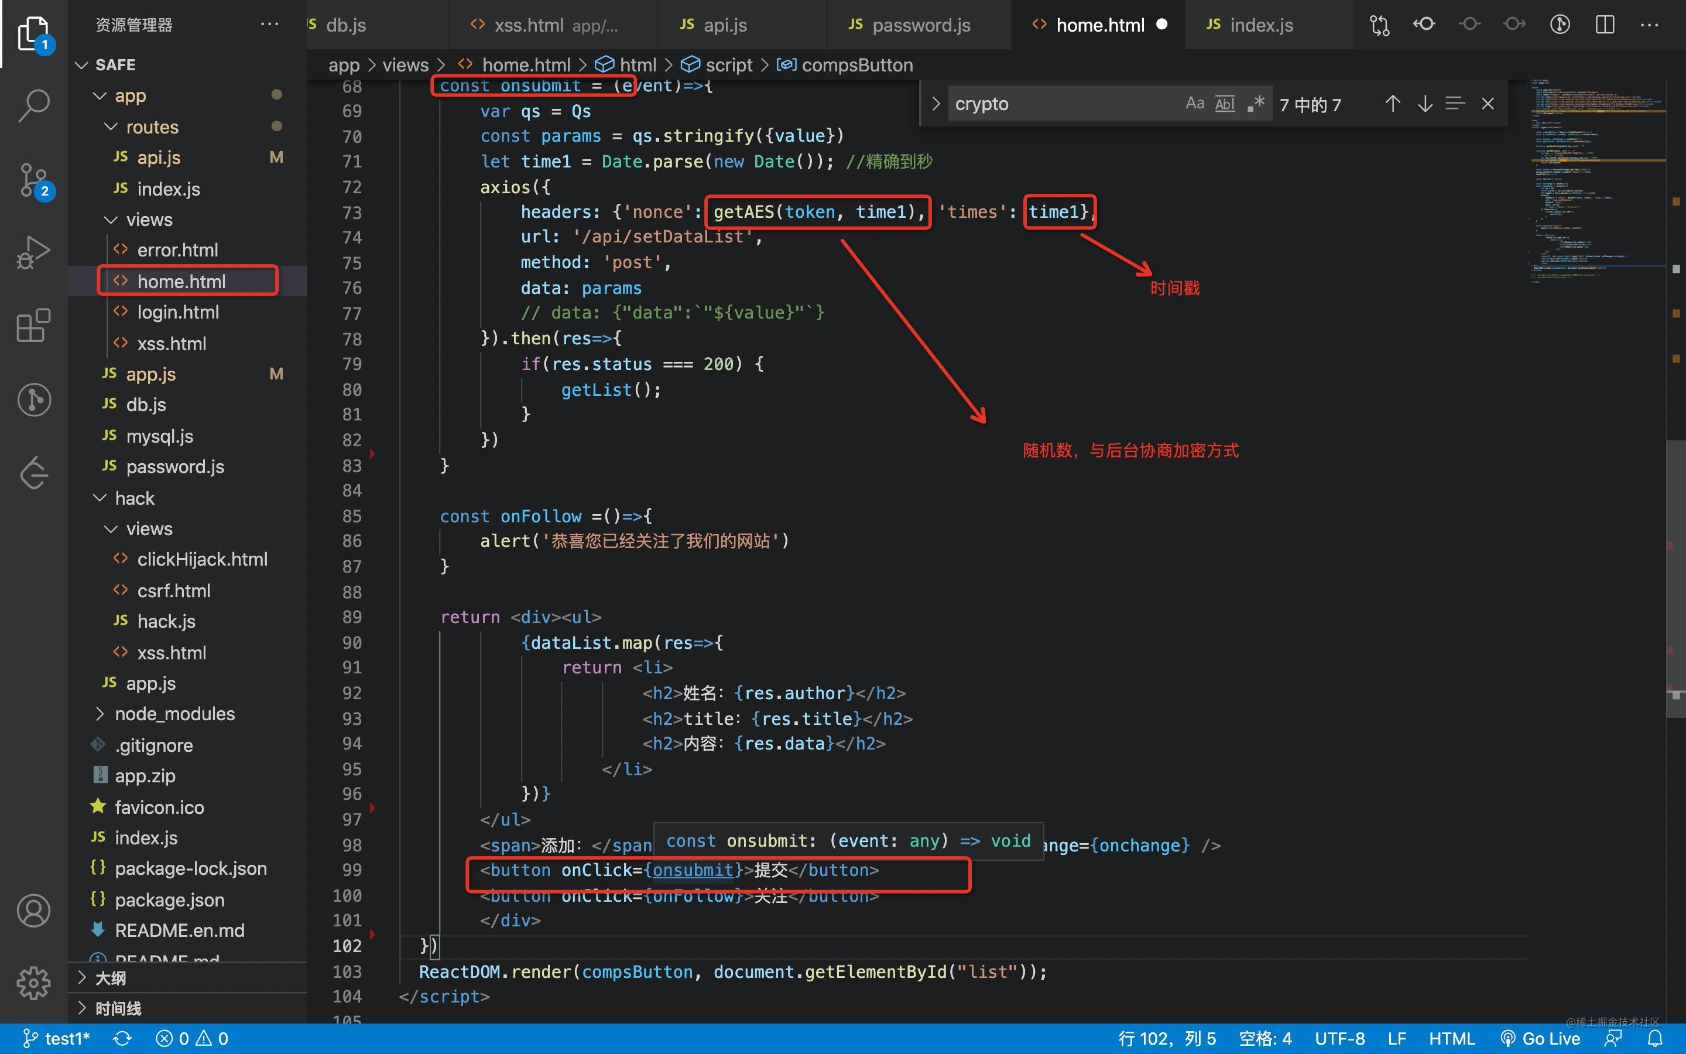Viewport: 1686px width, 1054px height.
Task: Go to next match in find widget
Action: 1425,104
